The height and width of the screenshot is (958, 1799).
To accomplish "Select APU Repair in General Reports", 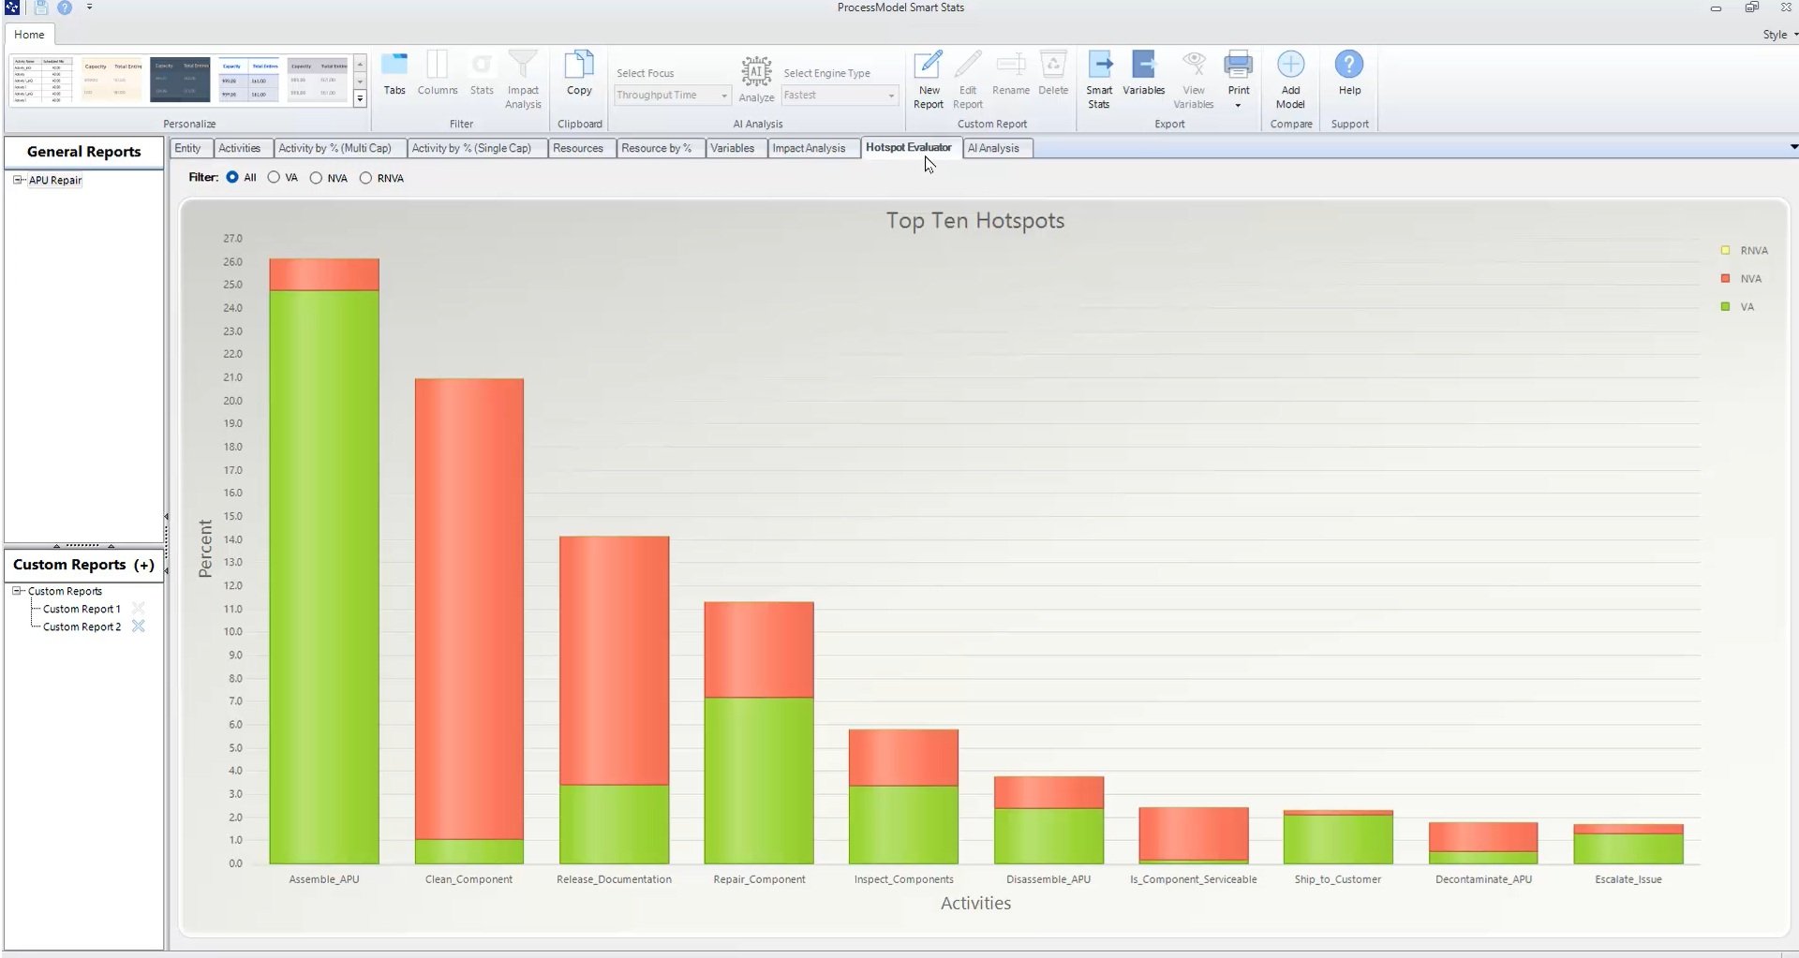I will tap(55, 180).
